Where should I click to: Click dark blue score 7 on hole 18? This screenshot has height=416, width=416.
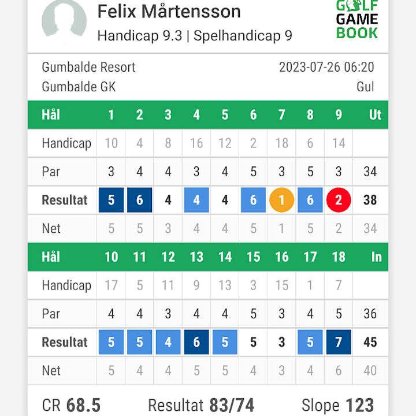(x=339, y=342)
